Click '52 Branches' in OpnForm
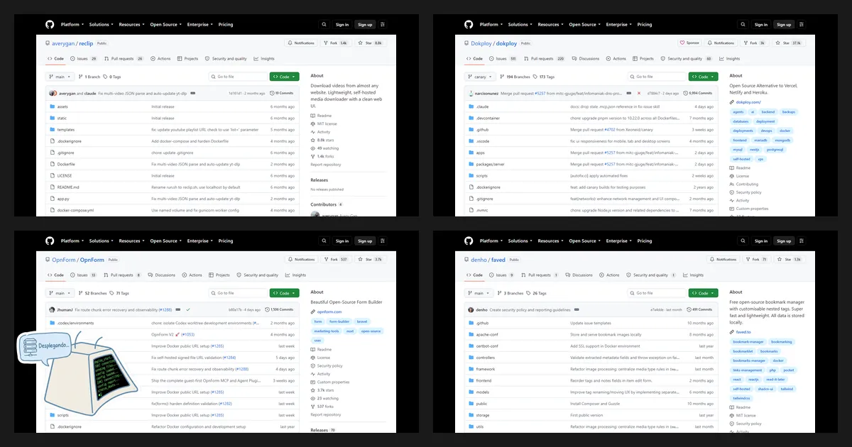852x447 pixels. pyautogui.click(x=92, y=293)
